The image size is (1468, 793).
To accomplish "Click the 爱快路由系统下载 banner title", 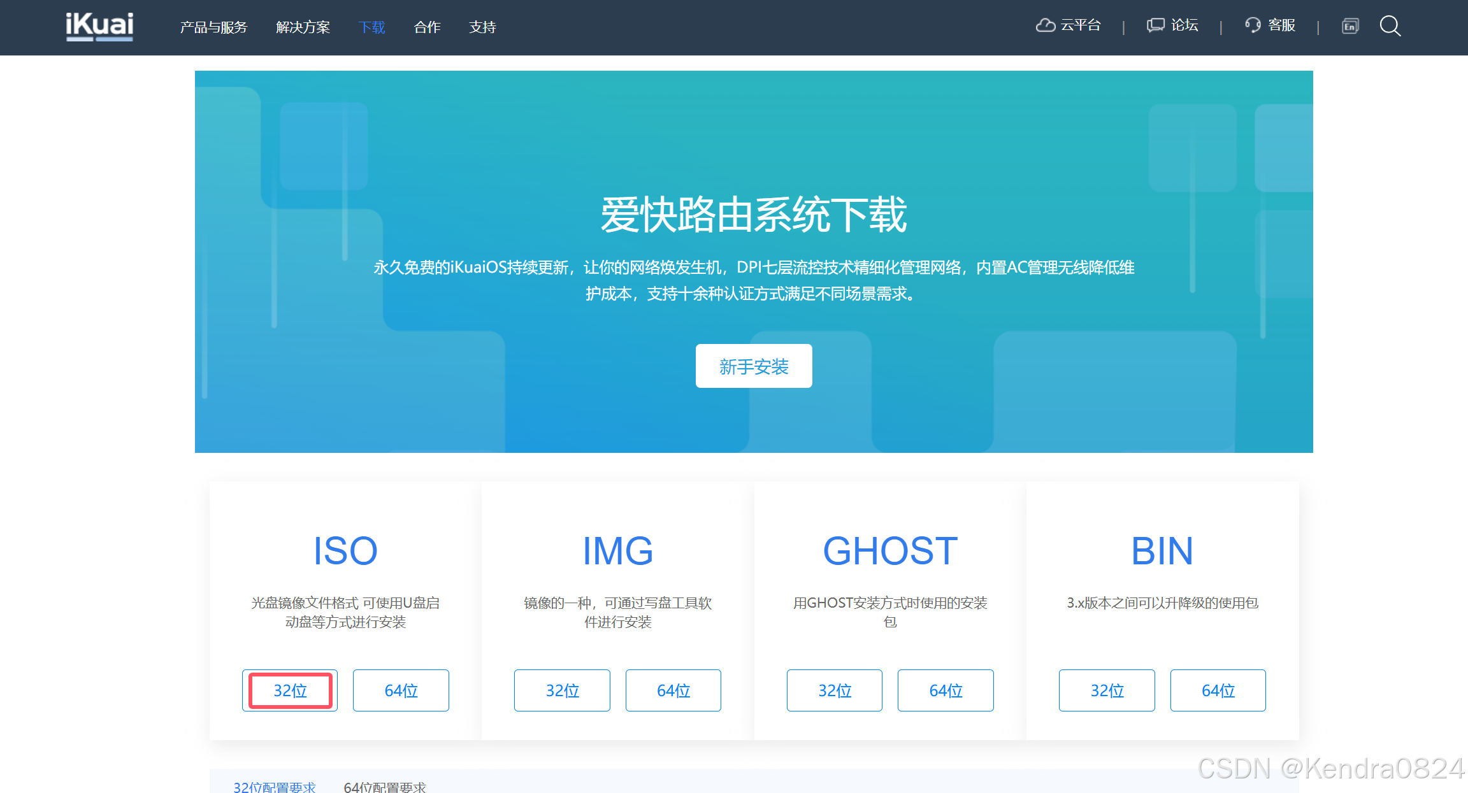I will coord(754,215).
